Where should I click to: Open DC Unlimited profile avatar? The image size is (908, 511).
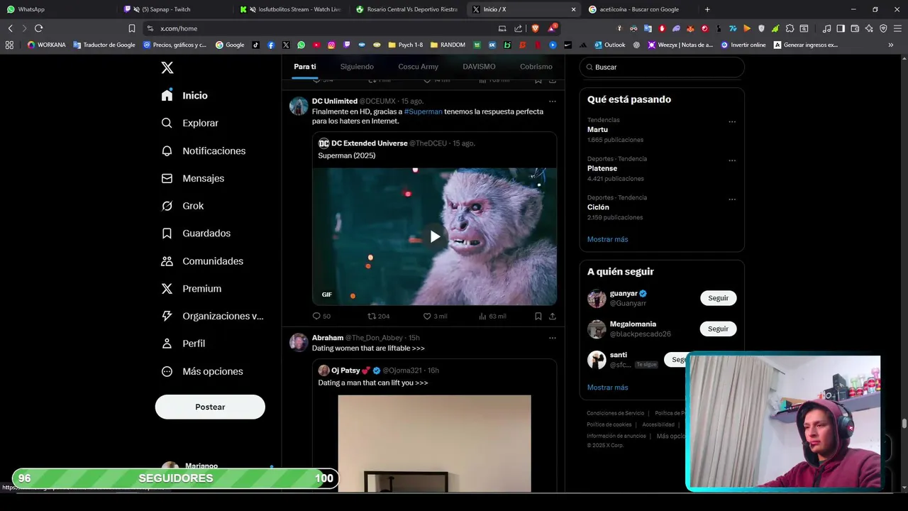(299, 106)
